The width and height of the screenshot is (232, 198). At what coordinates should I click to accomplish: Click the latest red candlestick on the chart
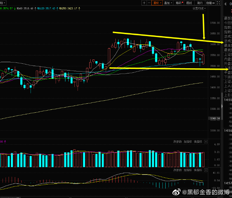[x=203, y=59]
